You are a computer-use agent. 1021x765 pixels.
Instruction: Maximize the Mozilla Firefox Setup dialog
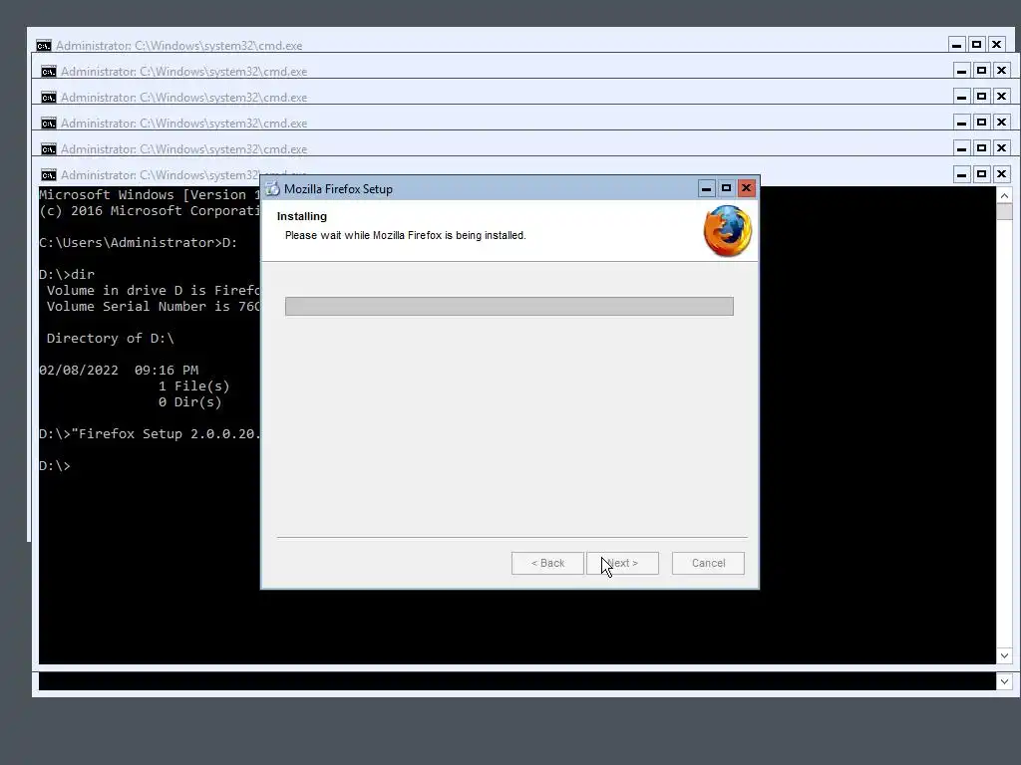point(727,188)
